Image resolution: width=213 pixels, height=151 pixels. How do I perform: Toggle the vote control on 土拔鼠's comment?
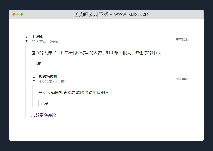point(26,39)
